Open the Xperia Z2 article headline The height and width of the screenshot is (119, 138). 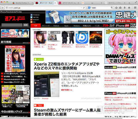(x=67, y=66)
